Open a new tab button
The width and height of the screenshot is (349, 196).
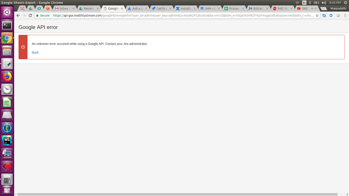click(x=323, y=8)
